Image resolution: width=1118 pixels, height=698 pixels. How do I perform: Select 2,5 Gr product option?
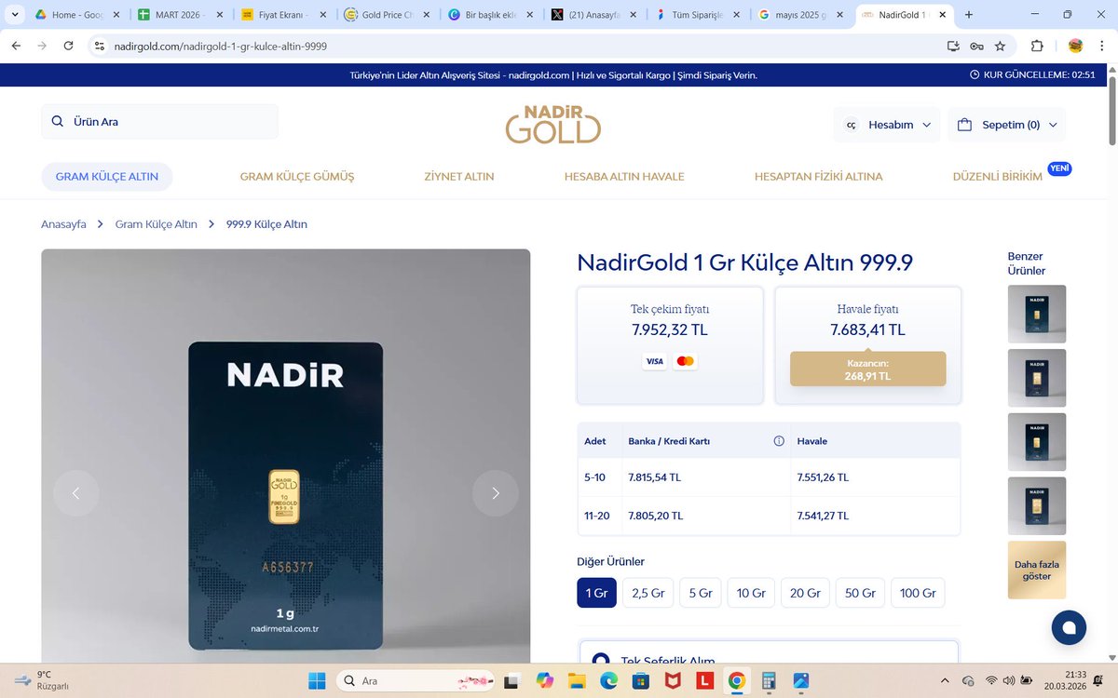pyautogui.click(x=648, y=593)
